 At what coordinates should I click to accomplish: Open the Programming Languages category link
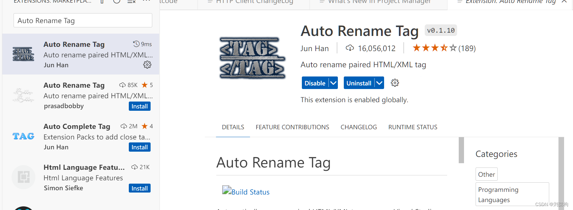tap(512, 195)
